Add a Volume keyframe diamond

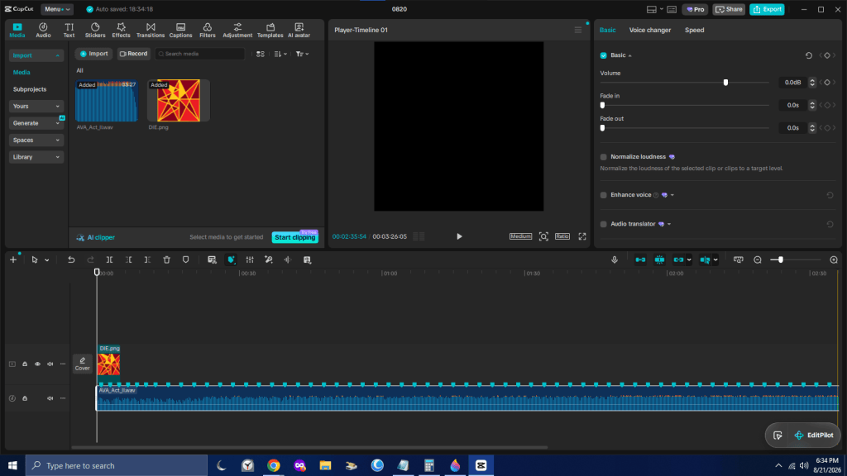[x=827, y=83]
